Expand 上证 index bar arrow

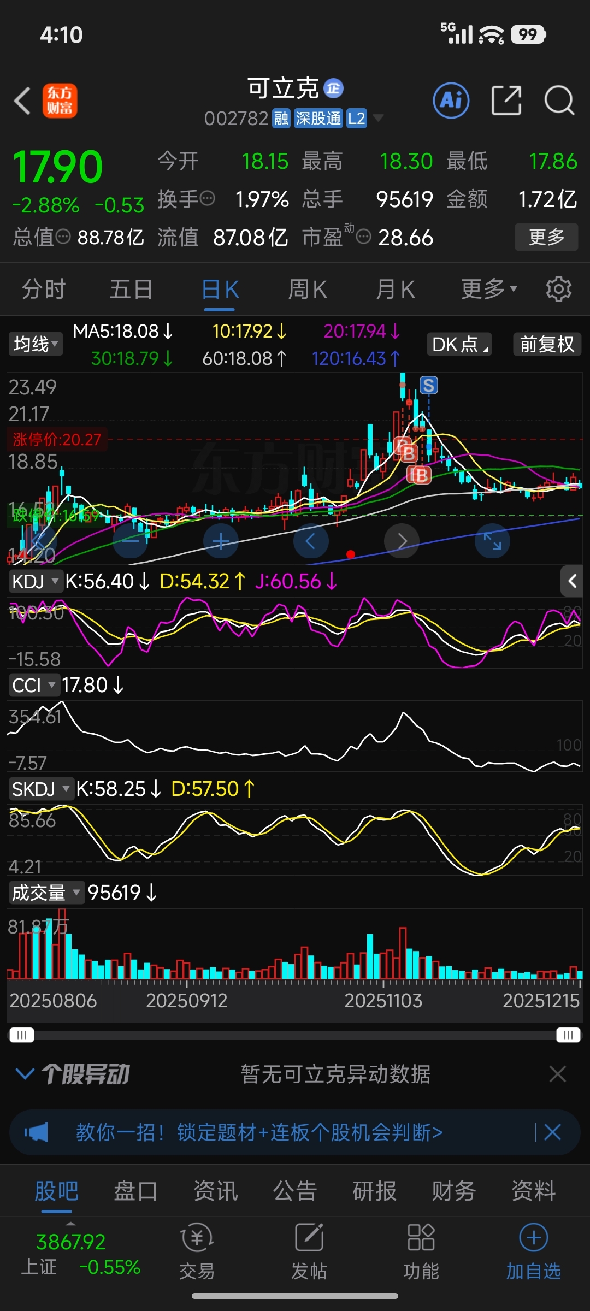70,1224
